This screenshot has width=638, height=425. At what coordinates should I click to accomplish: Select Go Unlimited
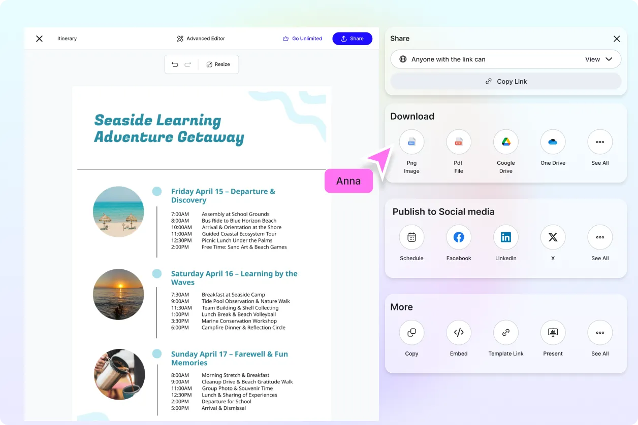(x=302, y=38)
